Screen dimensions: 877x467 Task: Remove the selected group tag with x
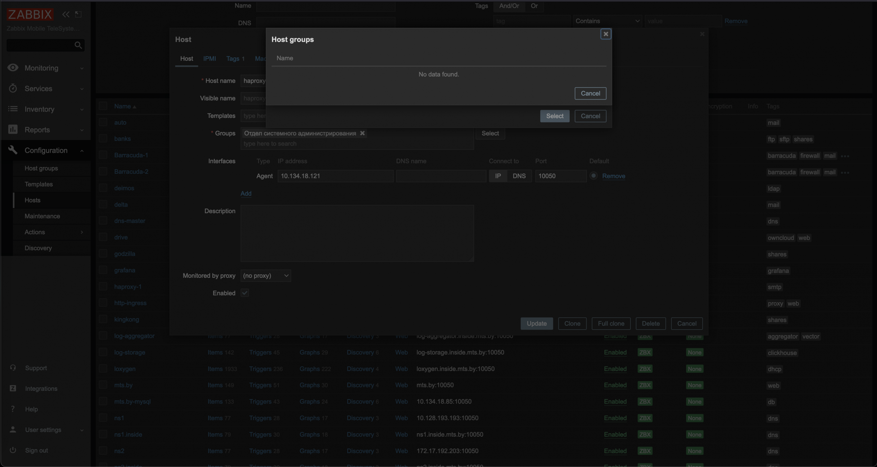[x=362, y=133]
